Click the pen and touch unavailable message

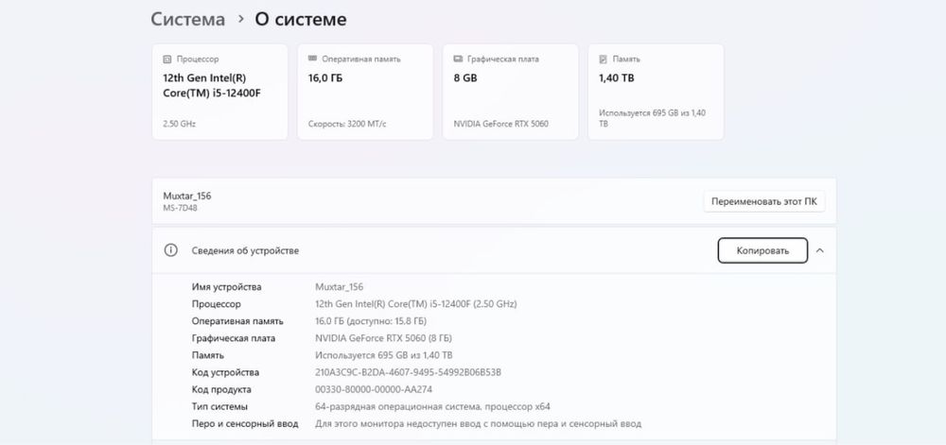[x=478, y=424]
